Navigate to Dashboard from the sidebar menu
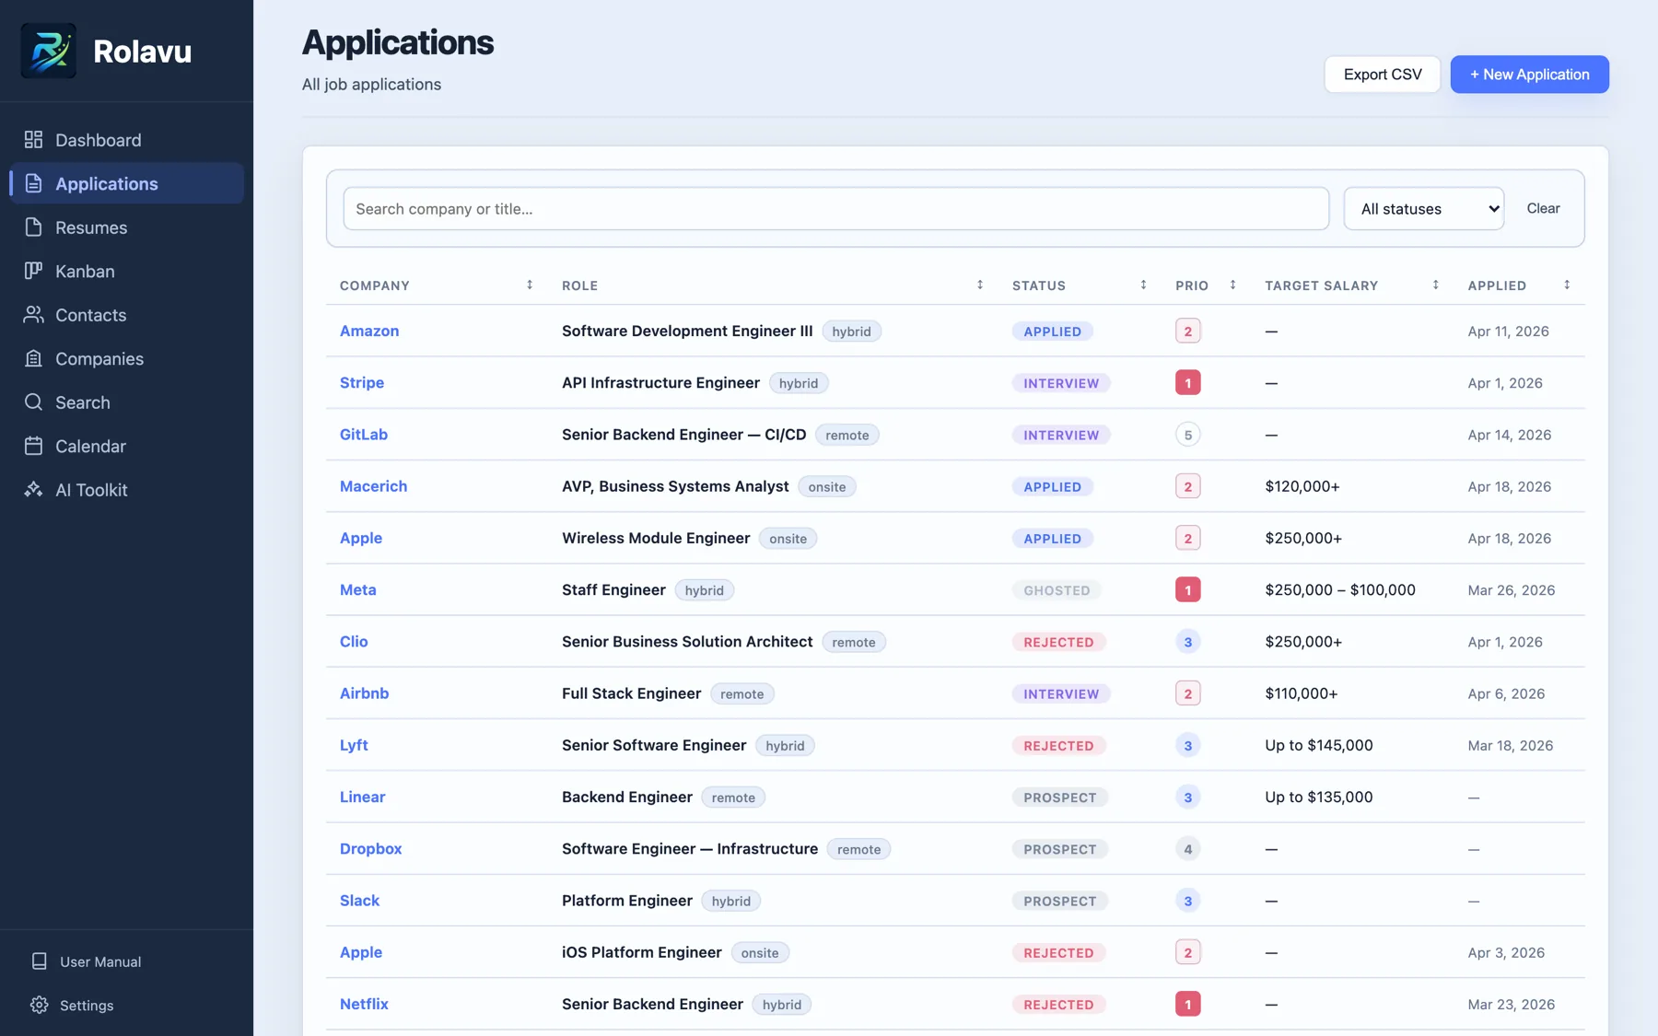1658x1036 pixels. pos(98,140)
